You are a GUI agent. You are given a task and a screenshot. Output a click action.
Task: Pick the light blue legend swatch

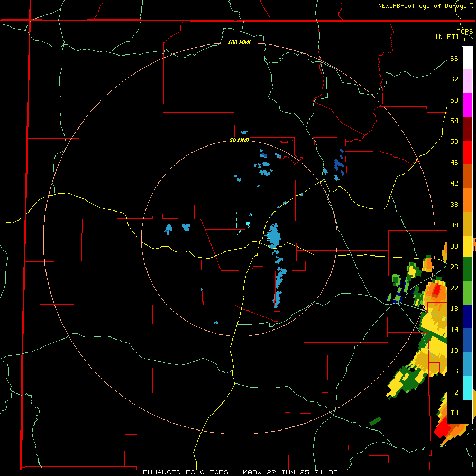467,364
